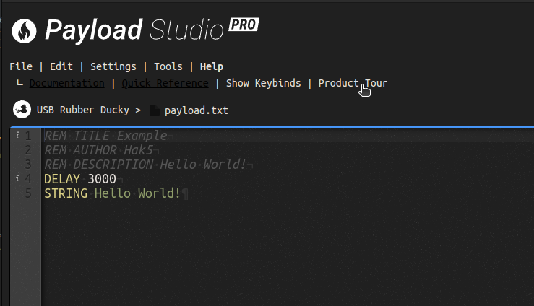
Task: Place cursor in REM TITLE Example line
Action: point(105,136)
